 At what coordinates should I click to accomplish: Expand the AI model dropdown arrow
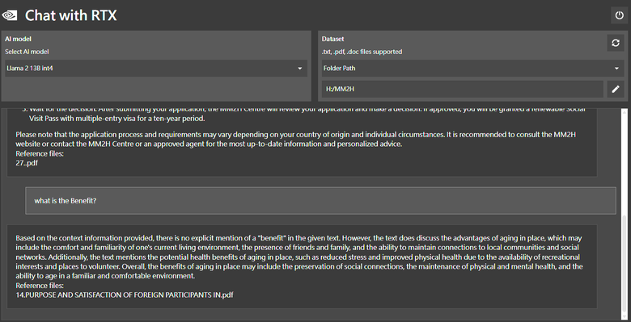click(x=300, y=69)
